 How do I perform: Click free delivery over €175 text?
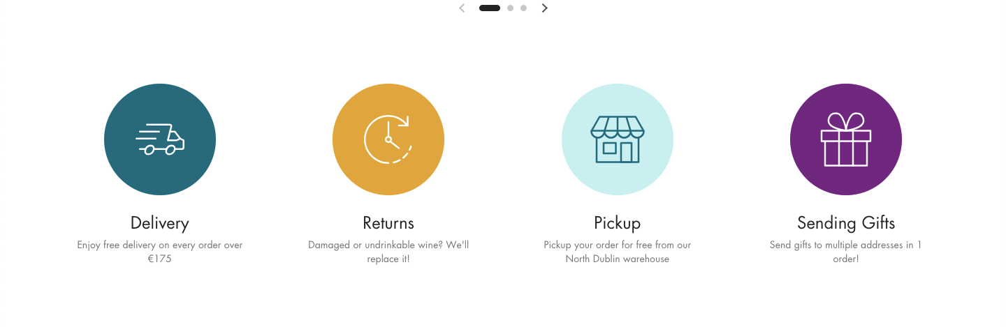160,252
